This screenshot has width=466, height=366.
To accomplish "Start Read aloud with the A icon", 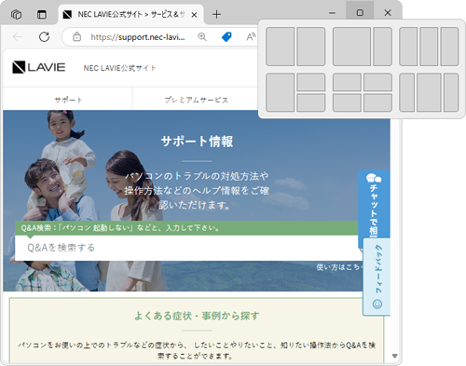I will (x=251, y=37).
